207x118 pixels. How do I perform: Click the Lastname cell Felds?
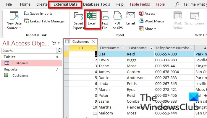click(140, 83)
